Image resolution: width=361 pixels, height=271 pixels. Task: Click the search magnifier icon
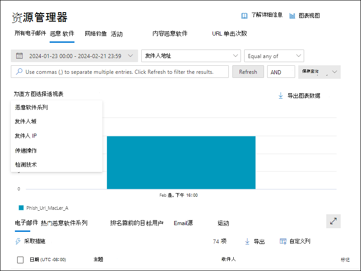pyautogui.click(x=19, y=72)
